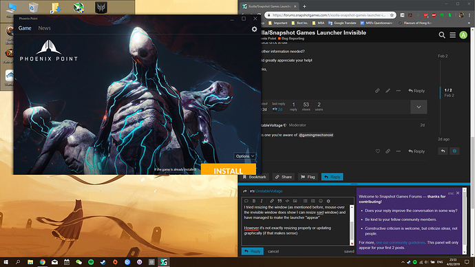Open Spotify from the taskbar

click(91, 262)
